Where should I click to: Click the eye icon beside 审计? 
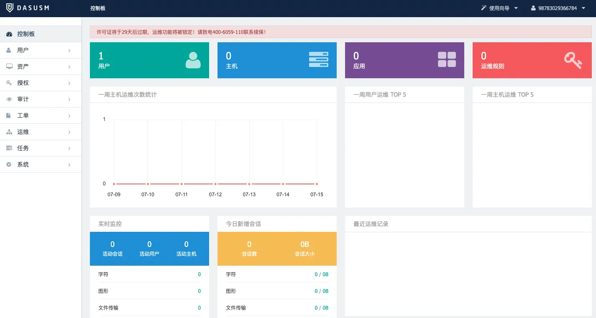[9, 99]
